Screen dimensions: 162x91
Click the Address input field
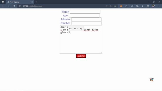(x=86, y=19)
